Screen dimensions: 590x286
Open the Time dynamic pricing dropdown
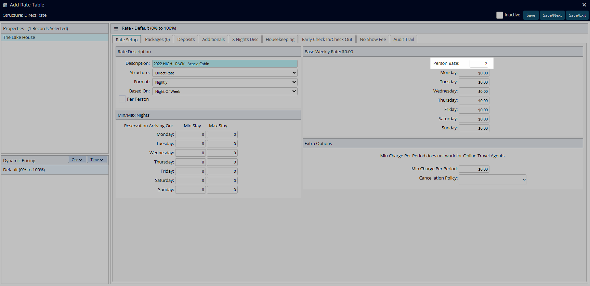tap(97, 160)
